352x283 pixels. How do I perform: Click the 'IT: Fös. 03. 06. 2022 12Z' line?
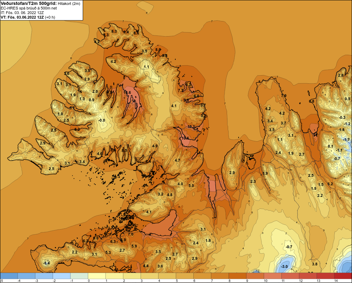pyautogui.click(x=22, y=13)
